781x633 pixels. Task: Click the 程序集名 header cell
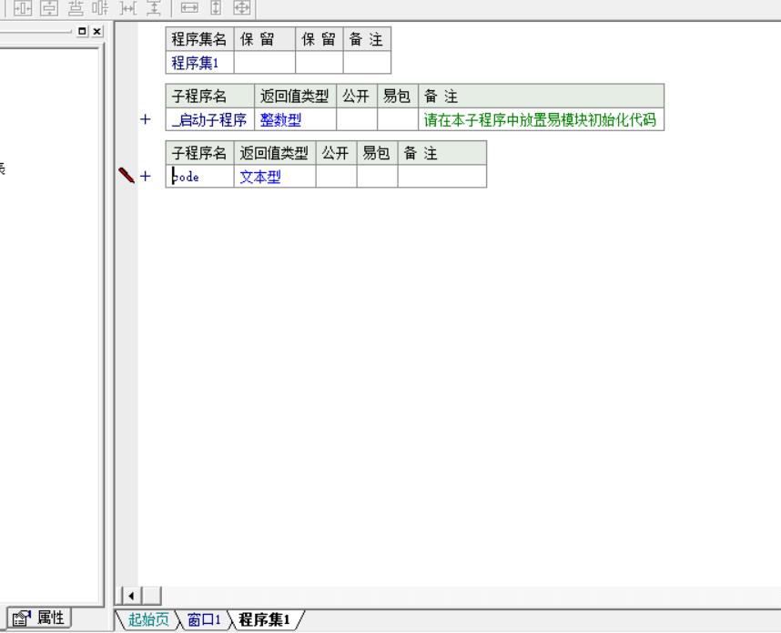199,39
